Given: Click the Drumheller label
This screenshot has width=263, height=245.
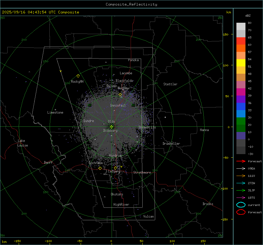Looking at the screenshot, I should 171,144.
